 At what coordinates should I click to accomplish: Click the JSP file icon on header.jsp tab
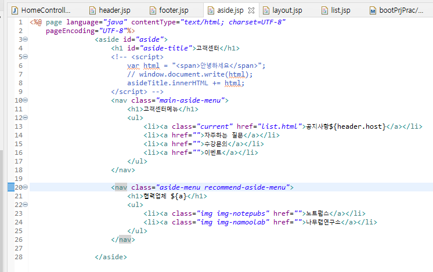point(92,11)
